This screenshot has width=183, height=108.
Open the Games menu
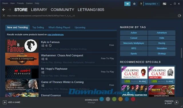pos(29,3)
